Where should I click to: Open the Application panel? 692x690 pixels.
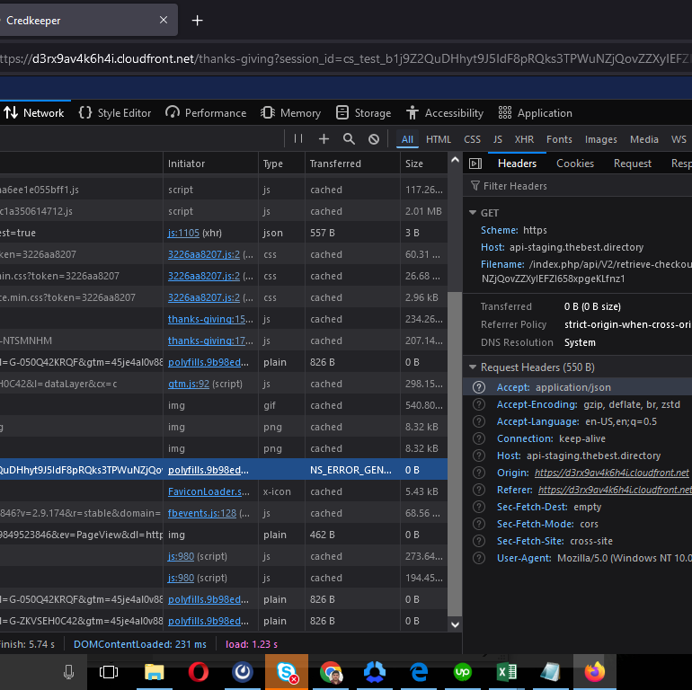[x=535, y=113]
